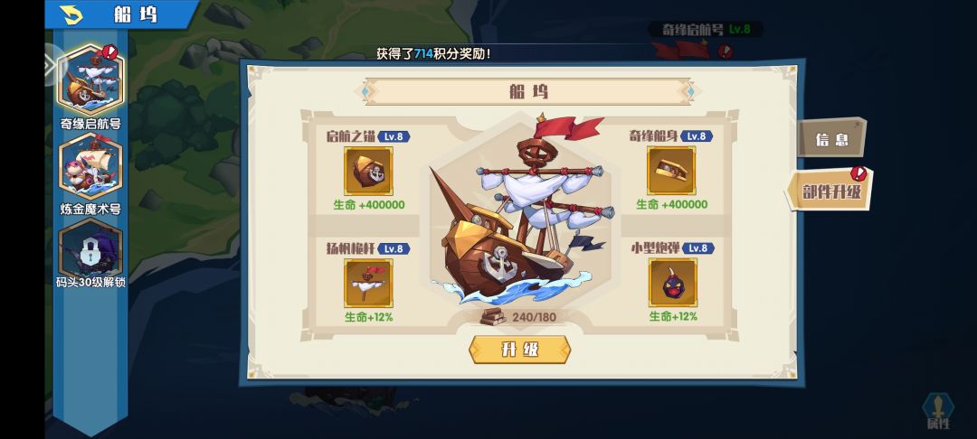Click the Lv.8 badge beside 小型炮弹
This screenshot has height=439, width=977.
point(697,248)
